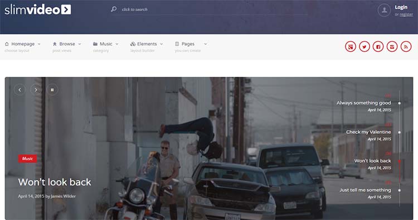Select Won't look back in slide list
This screenshot has height=220, width=418.
(372, 161)
